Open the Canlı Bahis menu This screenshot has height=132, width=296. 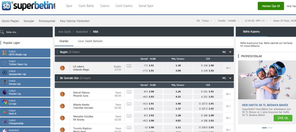pyautogui.click(x=86, y=6)
